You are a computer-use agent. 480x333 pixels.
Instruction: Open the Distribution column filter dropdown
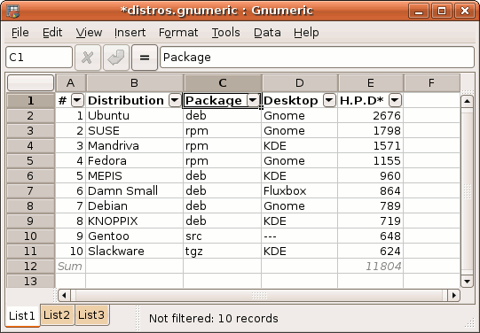175,100
